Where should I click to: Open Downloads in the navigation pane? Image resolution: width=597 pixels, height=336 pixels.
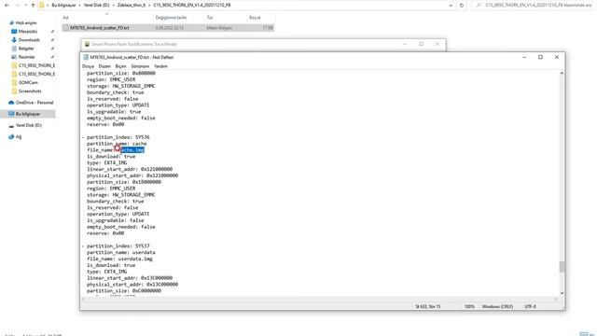tap(29, 40)
